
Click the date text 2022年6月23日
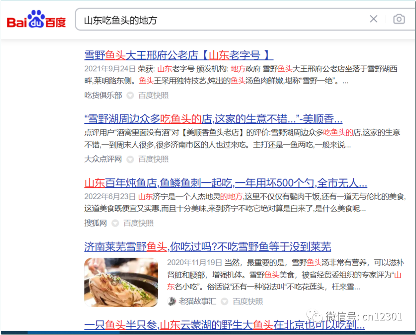click(x=110, y=197)
